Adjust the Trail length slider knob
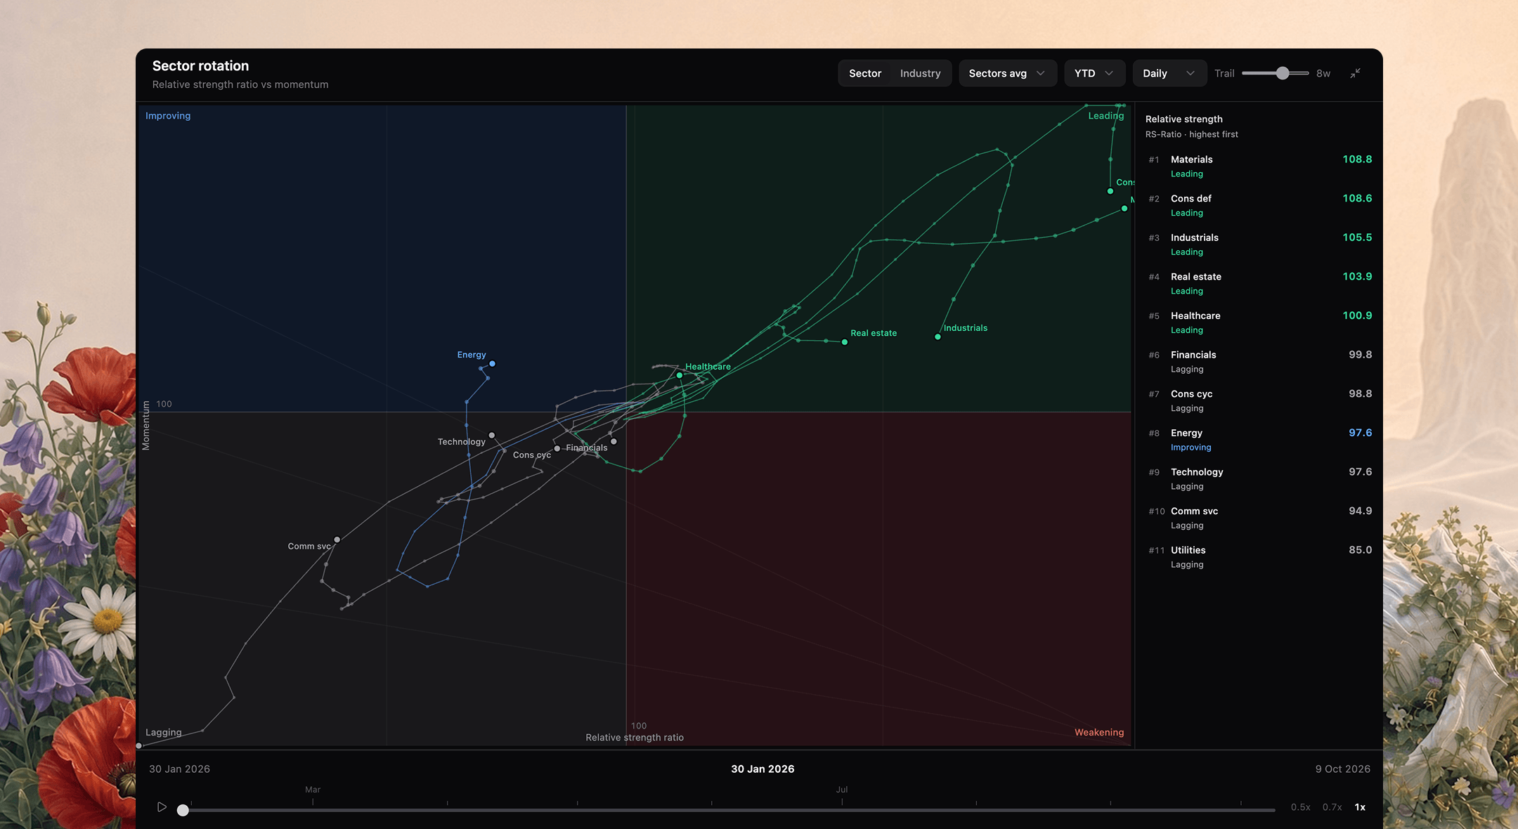The image size is (1518, 829). tap(1283, 73)
